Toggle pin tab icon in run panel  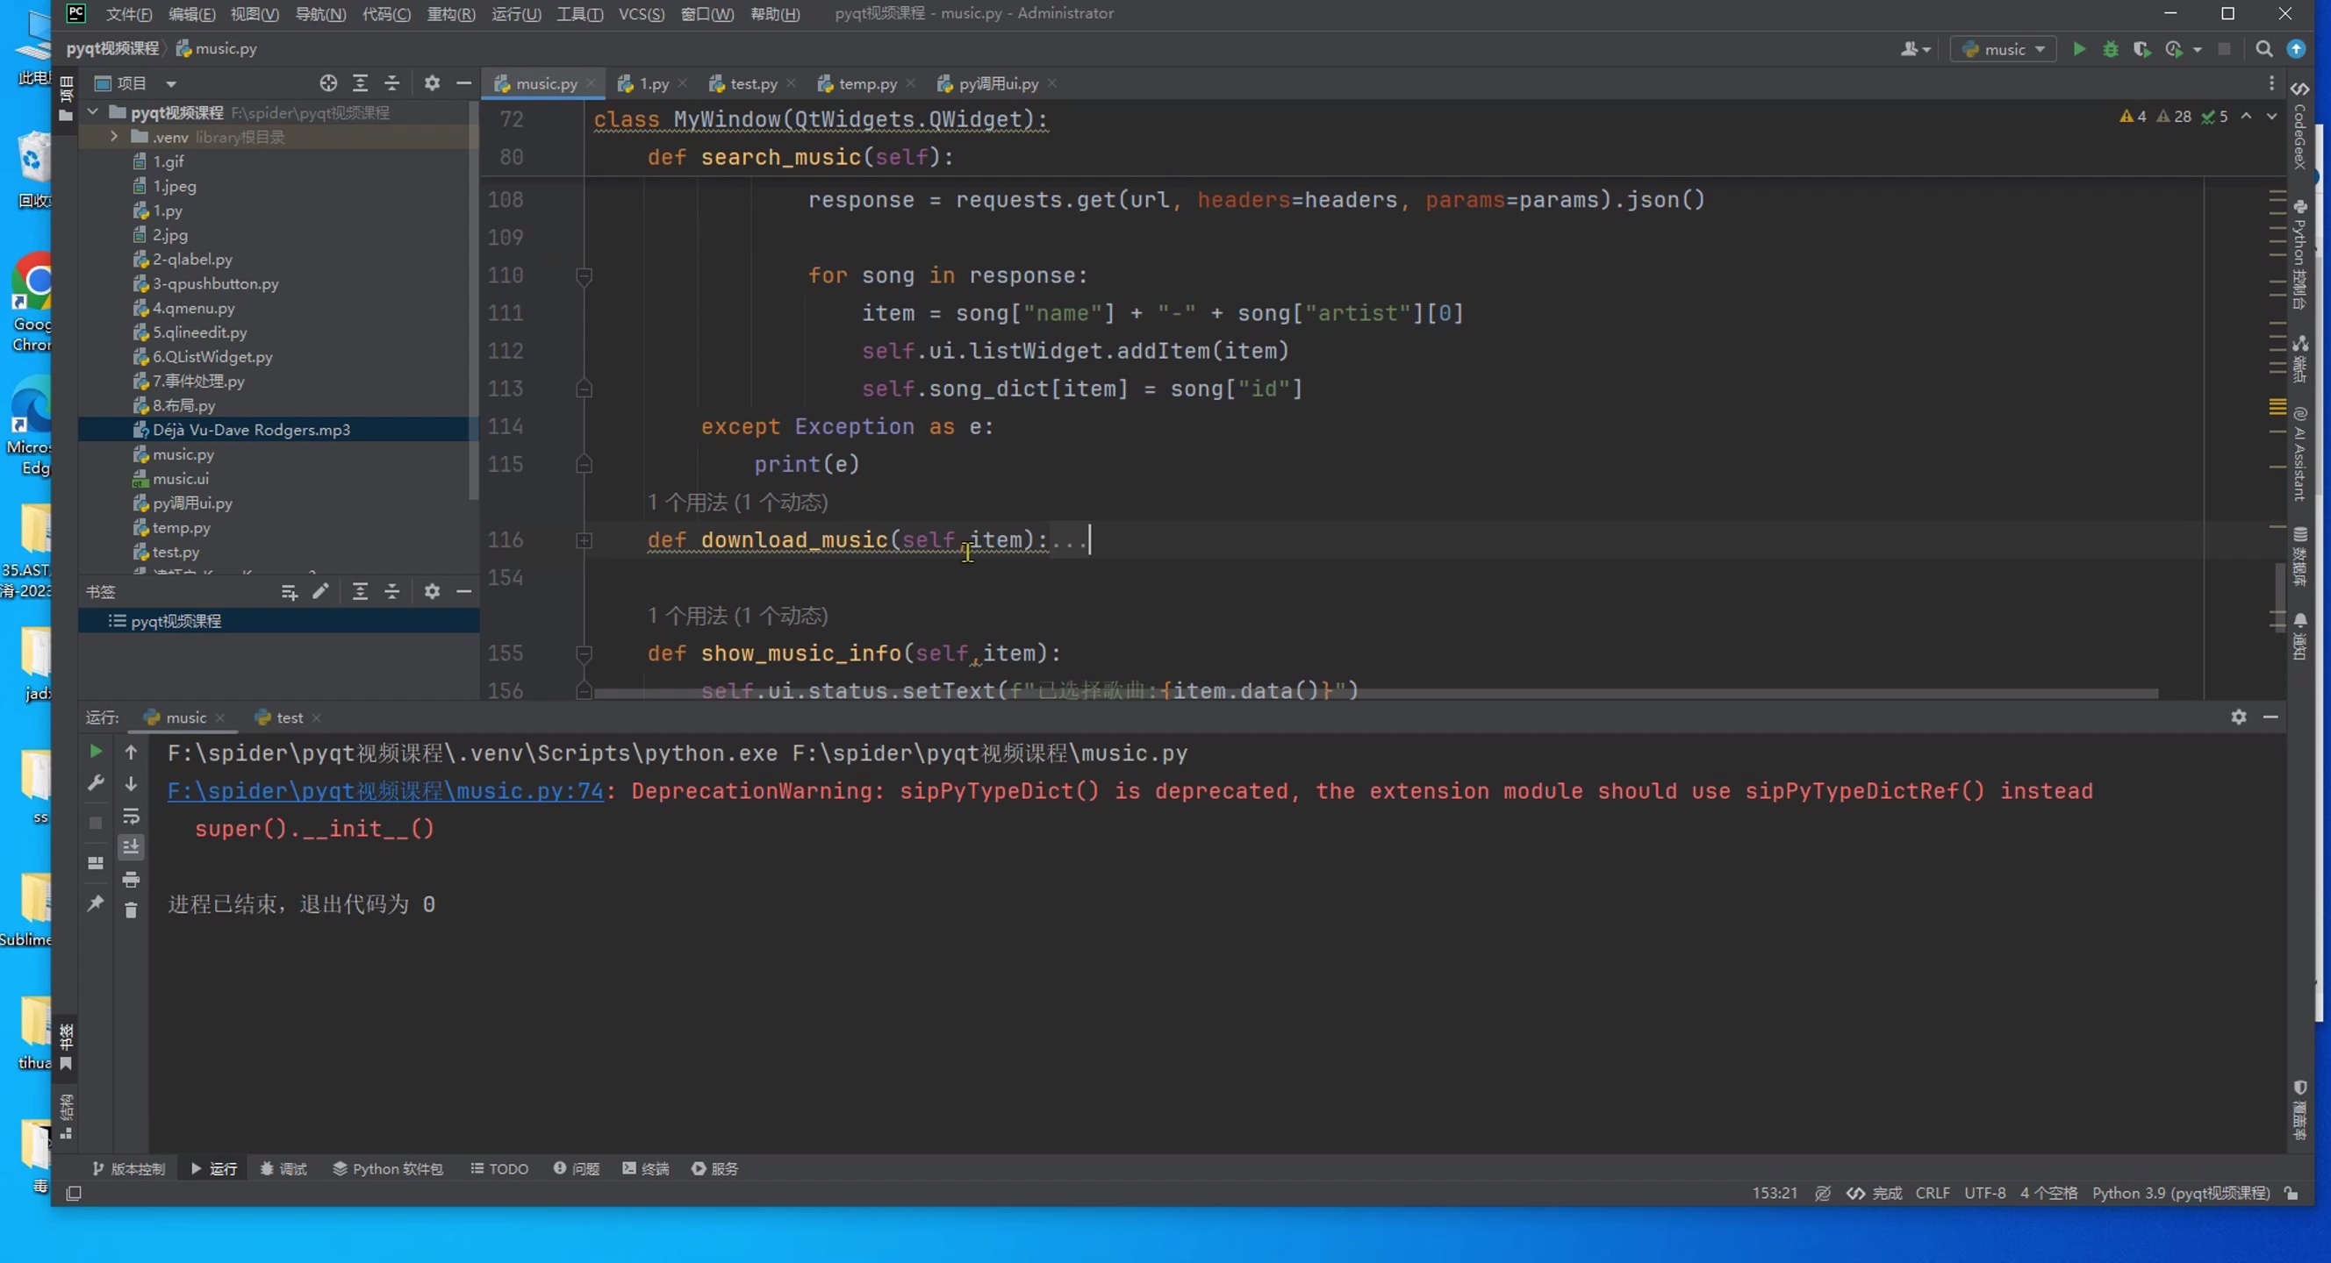[x=95, y=903]
